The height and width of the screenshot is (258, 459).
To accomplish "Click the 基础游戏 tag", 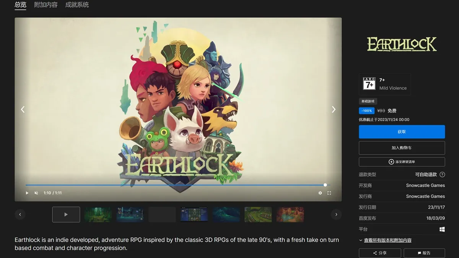I will coord(368,101).
